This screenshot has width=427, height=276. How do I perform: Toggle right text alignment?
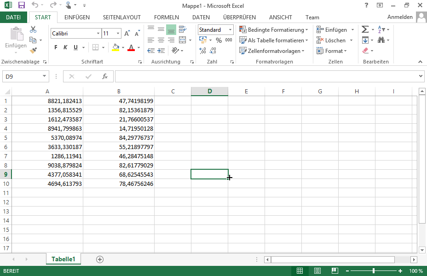pyautogui.click(x=171, y=40)
